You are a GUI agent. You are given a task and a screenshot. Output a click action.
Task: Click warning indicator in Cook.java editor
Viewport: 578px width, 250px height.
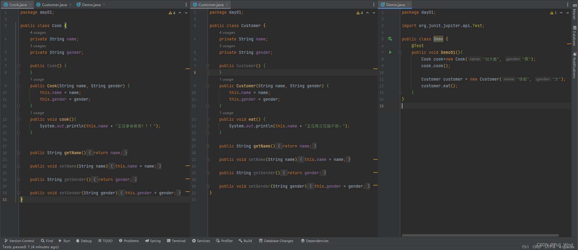pos(172,13)
